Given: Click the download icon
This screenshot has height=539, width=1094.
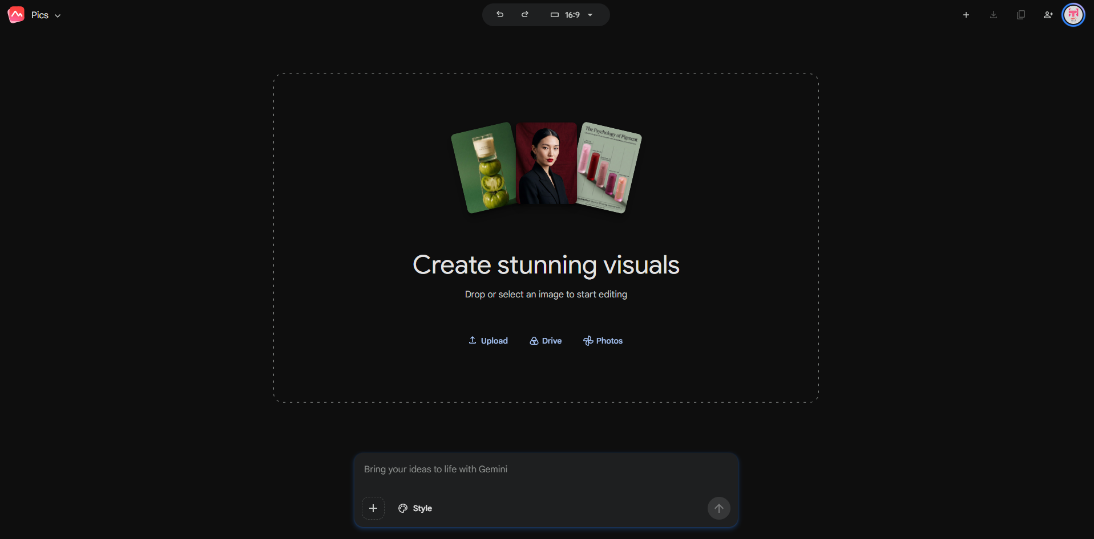Looking at the screenshot, I should point(994,15).
